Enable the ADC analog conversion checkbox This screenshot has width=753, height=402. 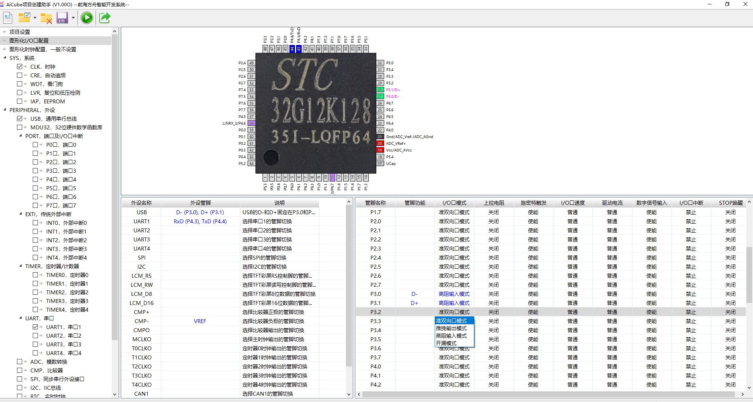19,362
